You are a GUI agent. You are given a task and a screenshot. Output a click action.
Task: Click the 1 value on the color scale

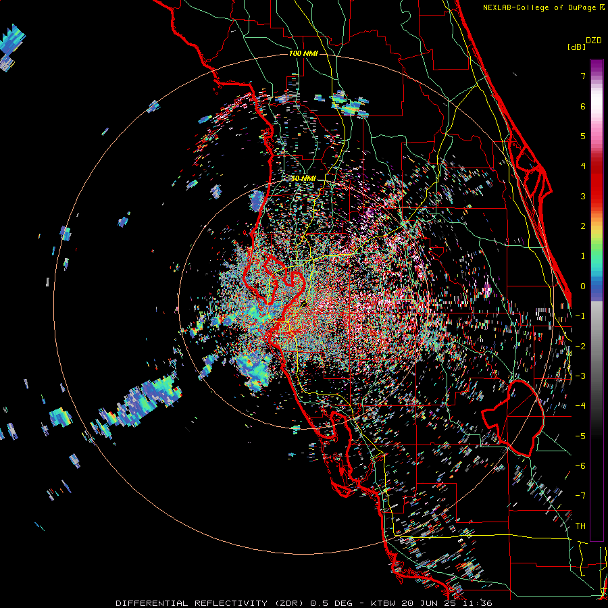pyautogui.click(x=583, y=256)
